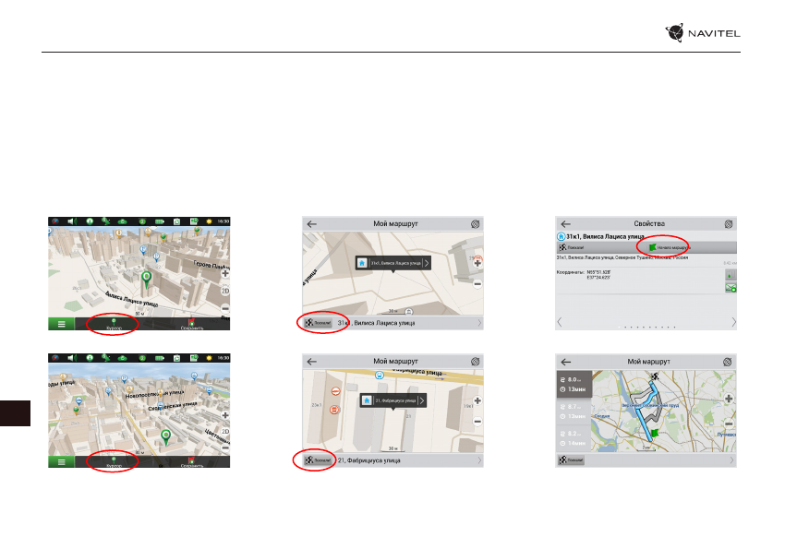Toggle the 2D view on the Вилиса Лациса 3D map

click(x=224, y=291)
